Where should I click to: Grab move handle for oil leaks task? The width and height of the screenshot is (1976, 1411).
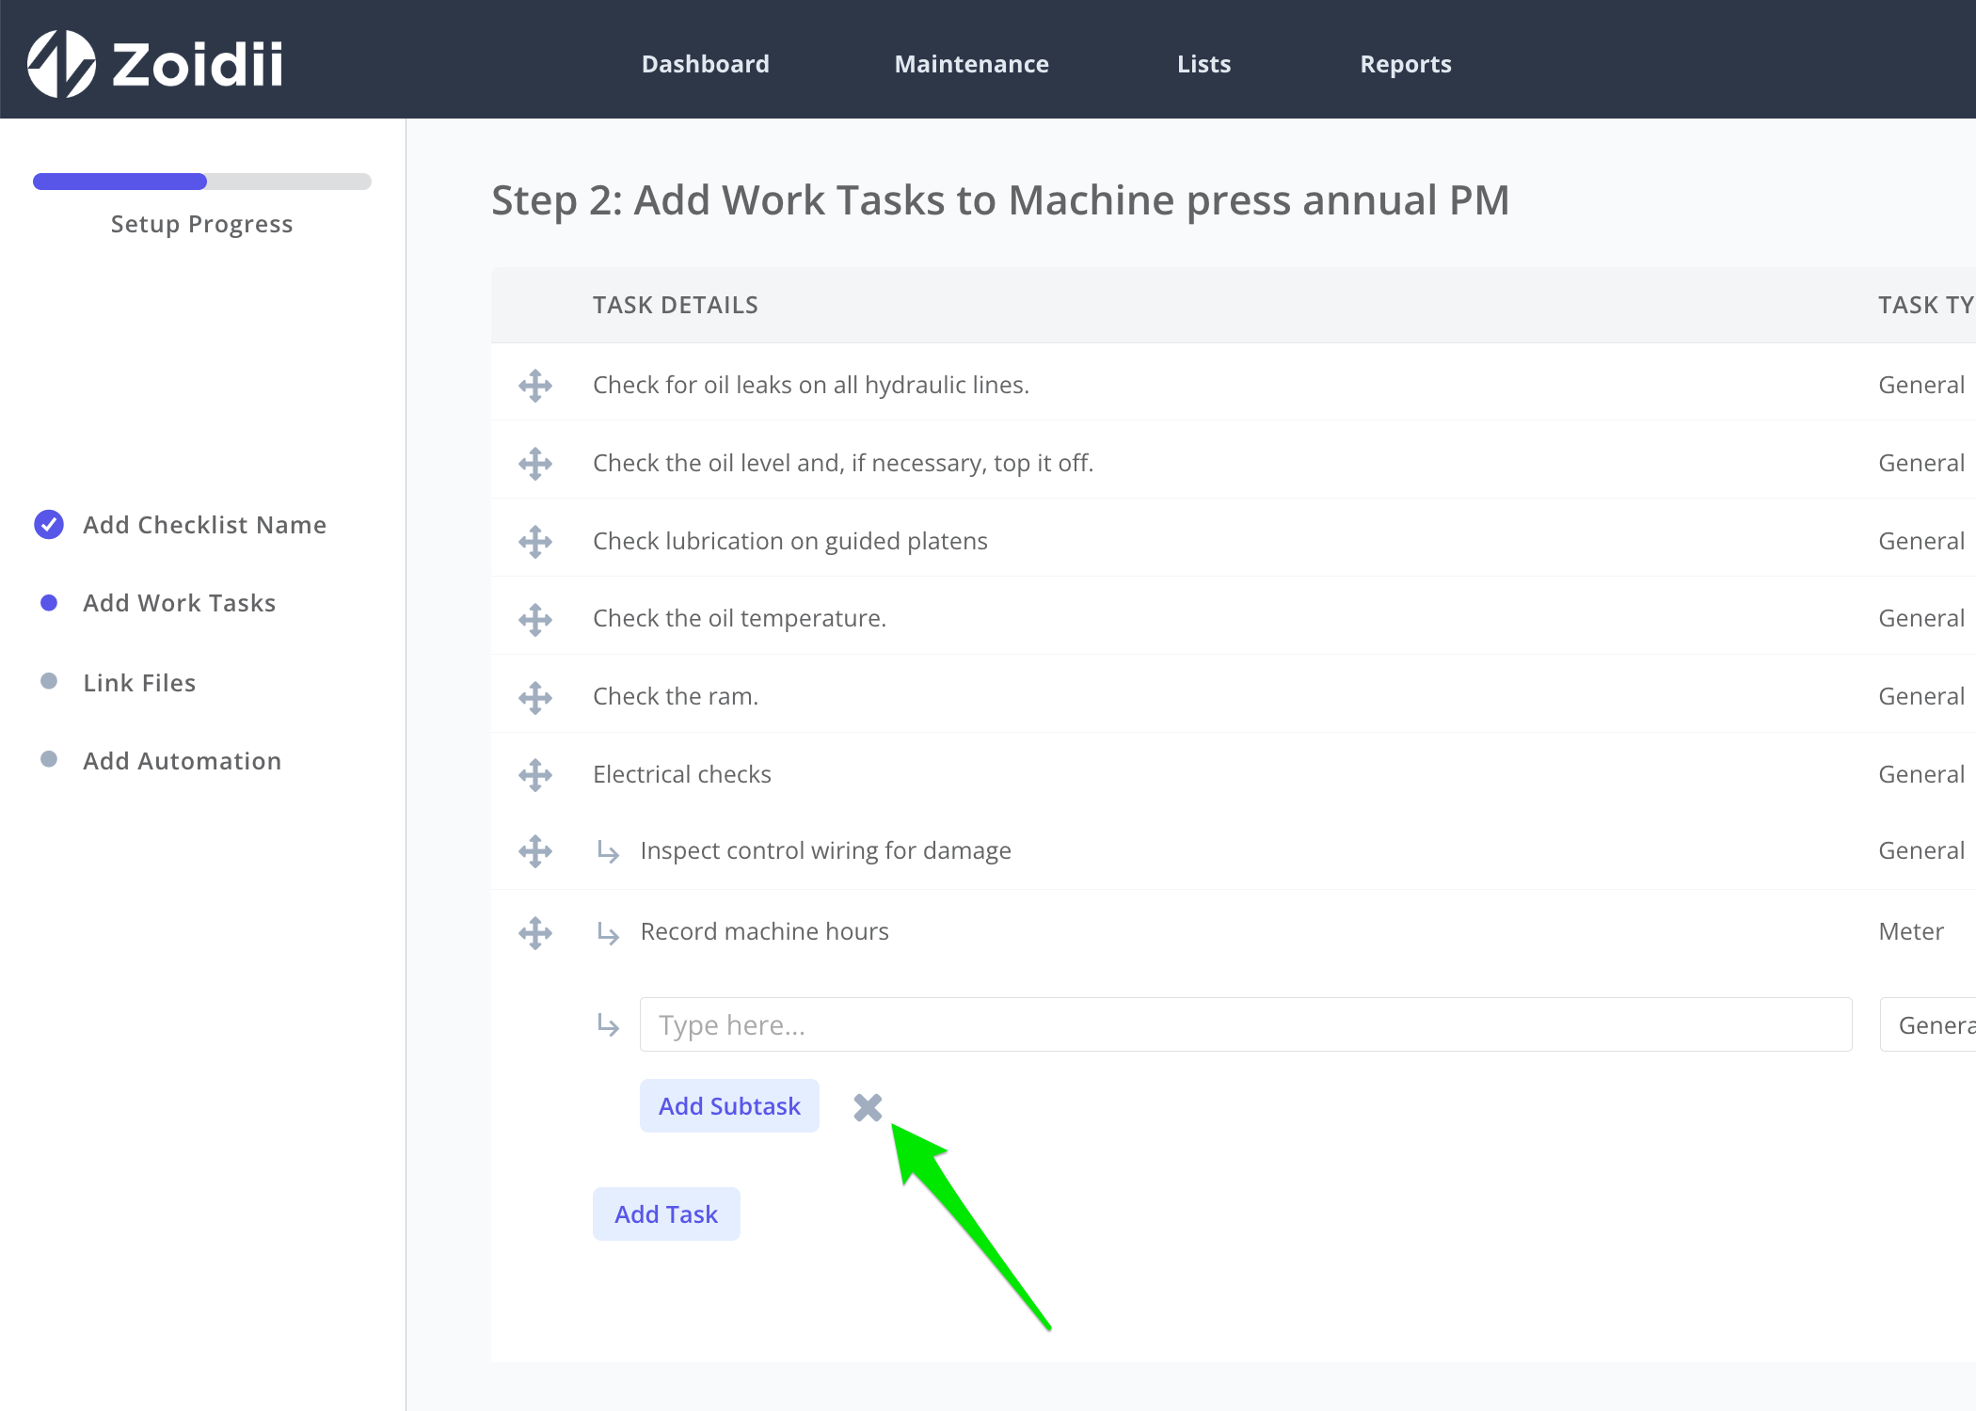(x=535, y=386)
